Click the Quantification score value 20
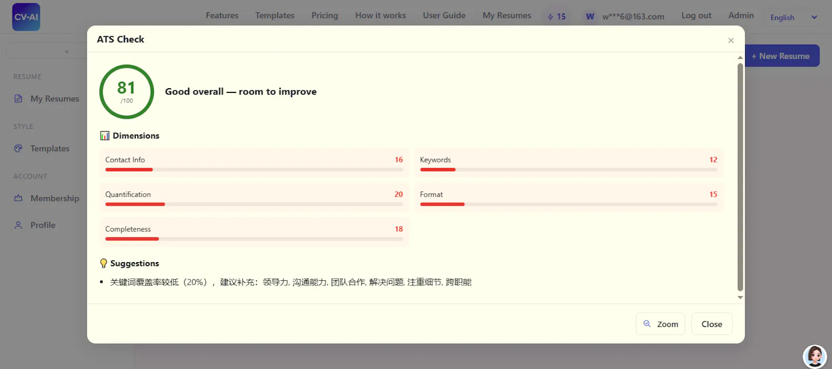Viewport: 832px width, 369px height. [398, 194]
